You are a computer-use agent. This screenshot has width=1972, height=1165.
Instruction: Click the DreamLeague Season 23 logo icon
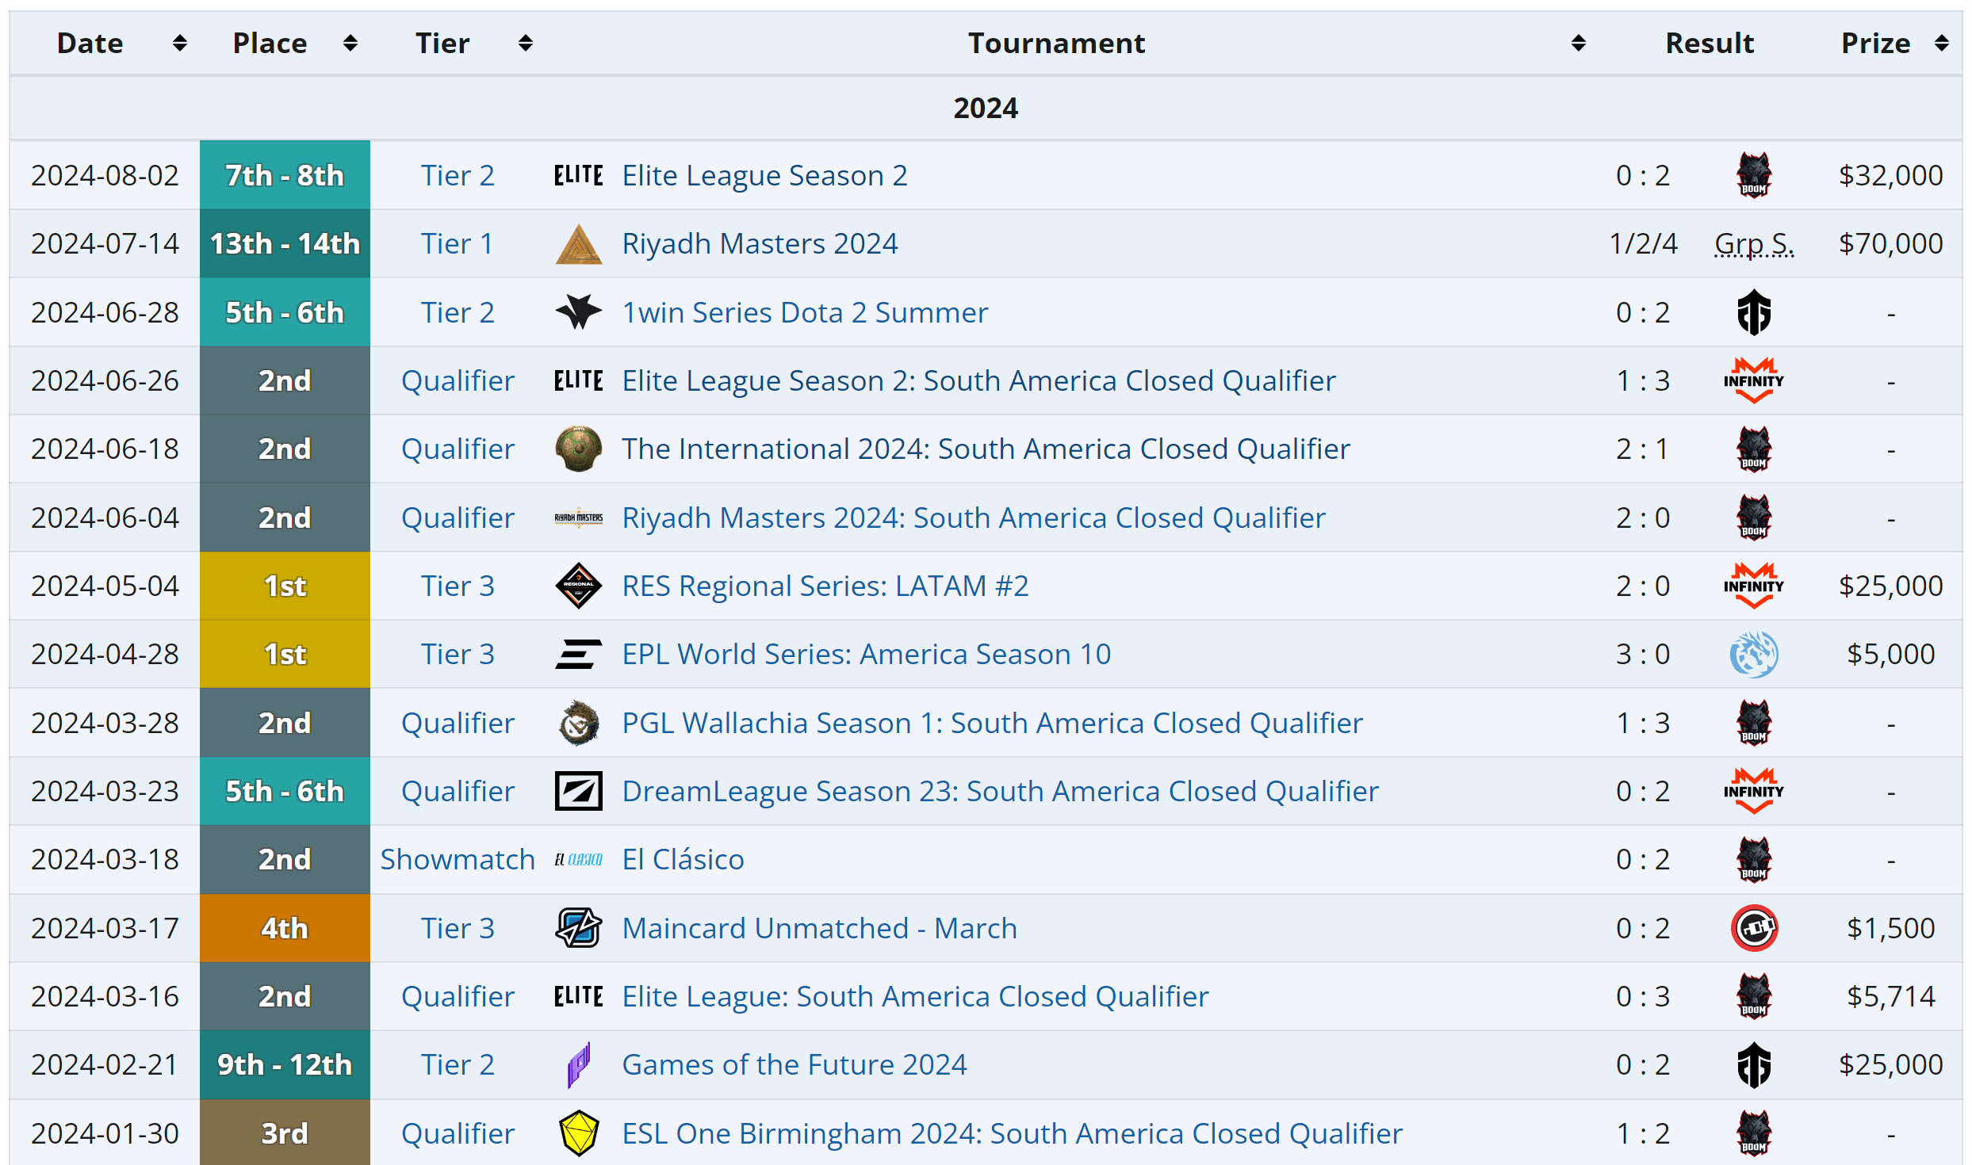pyautogui.click(x=578, y=791)
